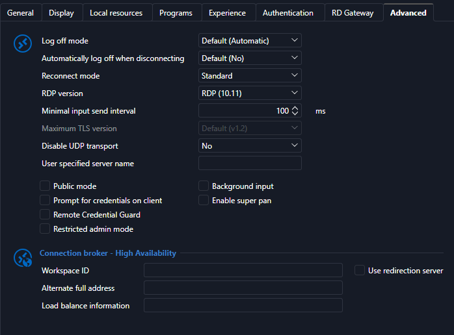Click the 'Log off mode' label

coord(65,41)
